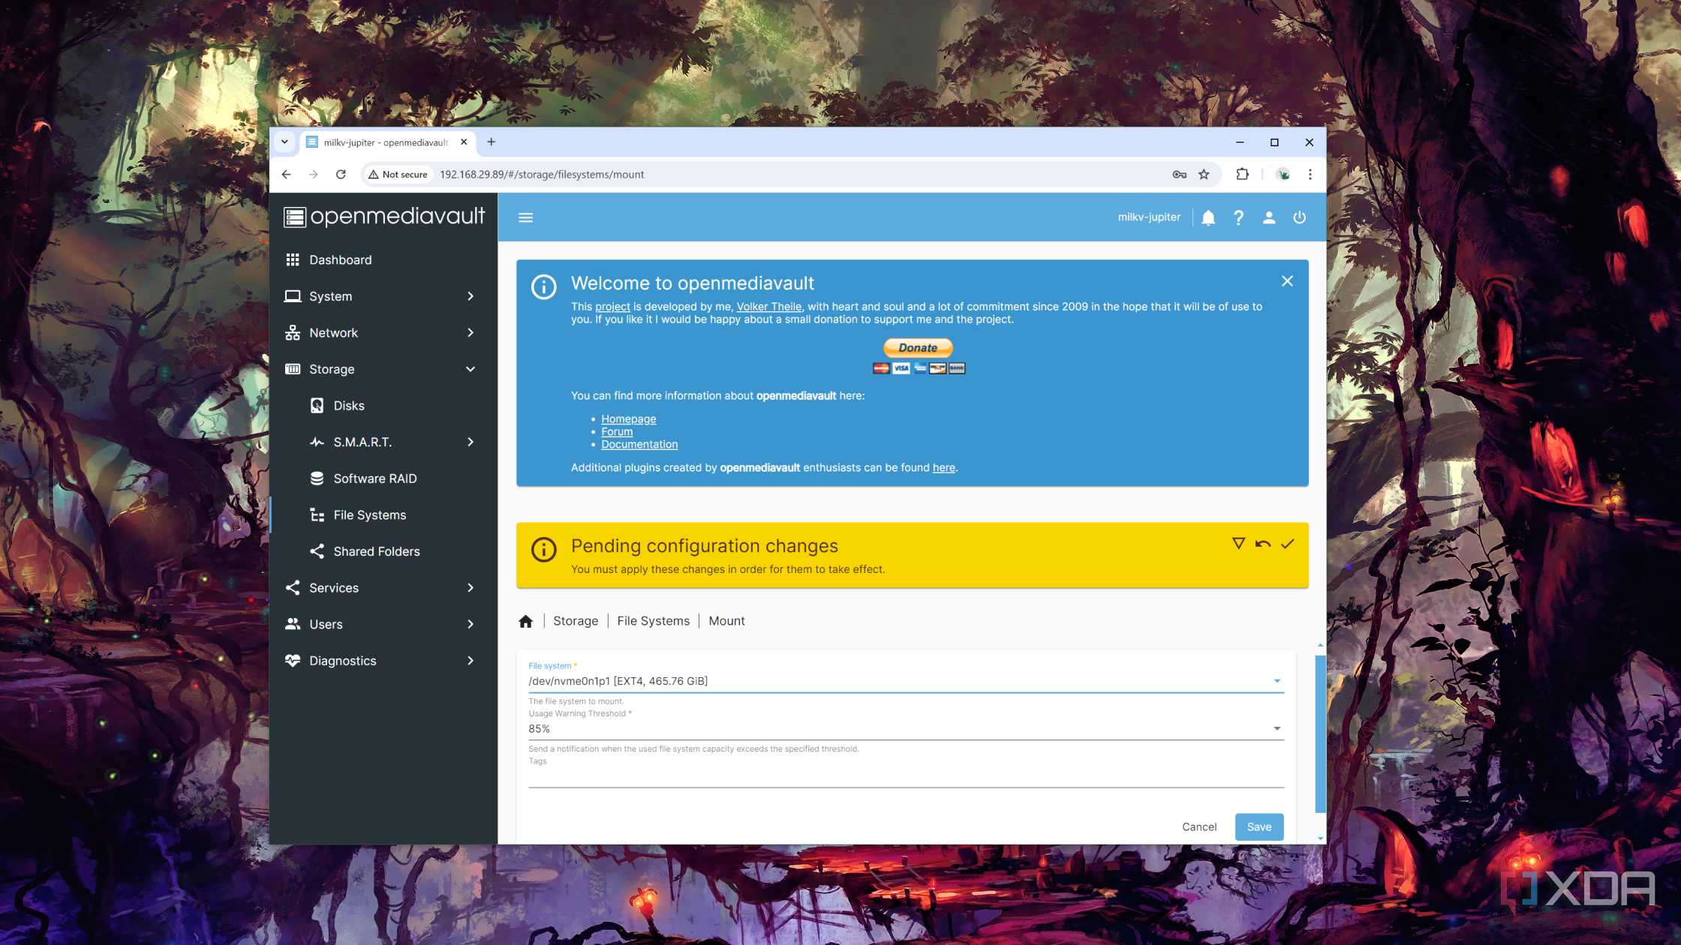Go to home via breadcrumb house icon

525,621
